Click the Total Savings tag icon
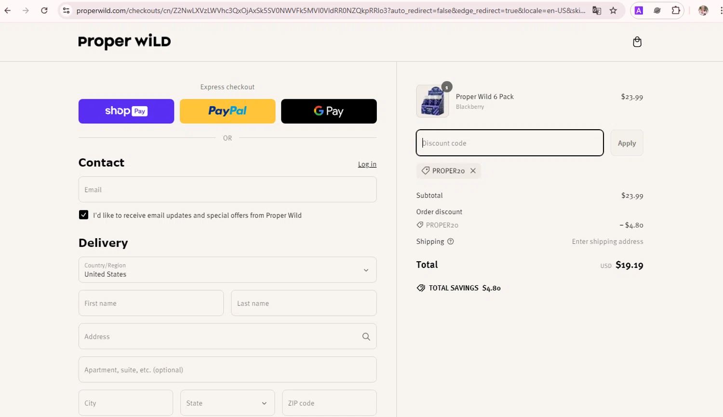 421,288
